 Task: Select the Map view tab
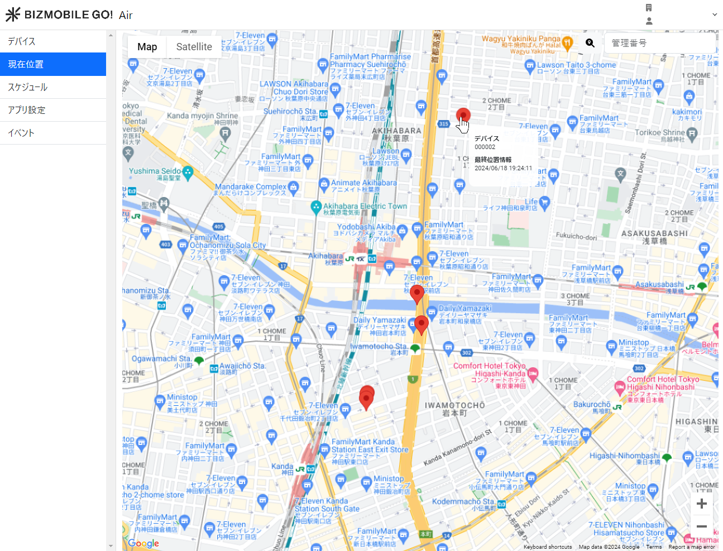tap(147, 47)
